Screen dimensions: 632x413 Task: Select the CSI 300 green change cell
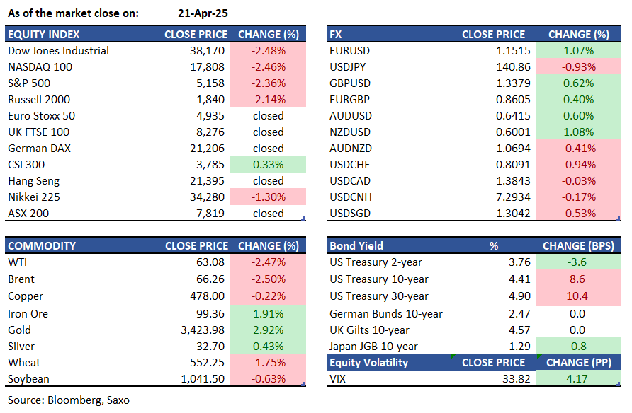[268, 165]
